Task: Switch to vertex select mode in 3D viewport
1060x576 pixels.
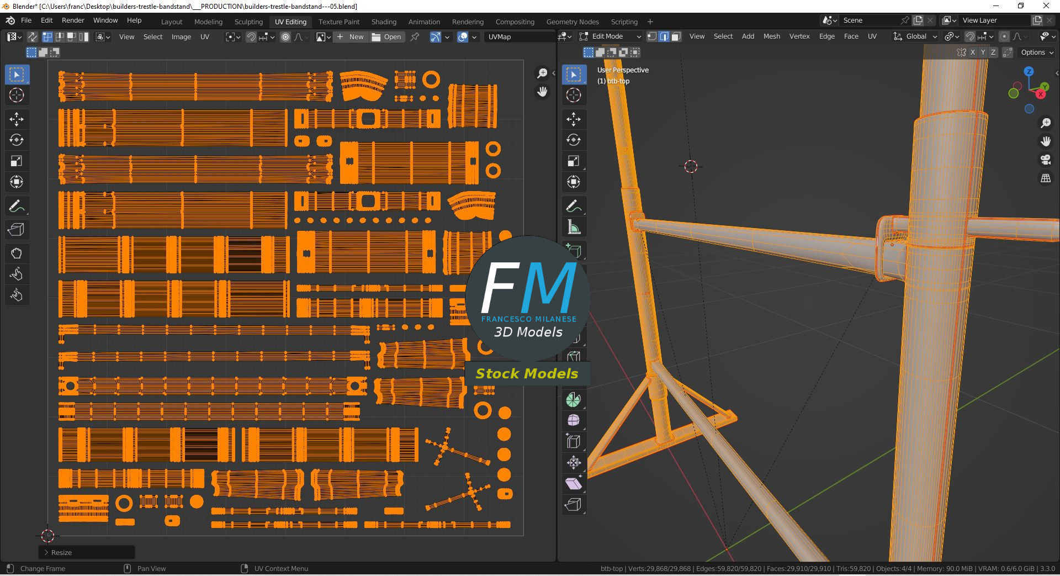Action: click(x=652, y=36)
